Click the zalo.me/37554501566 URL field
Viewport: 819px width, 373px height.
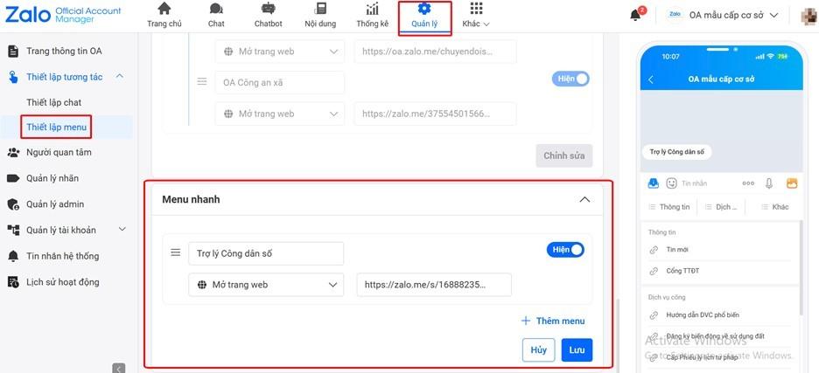pos(435,114)
